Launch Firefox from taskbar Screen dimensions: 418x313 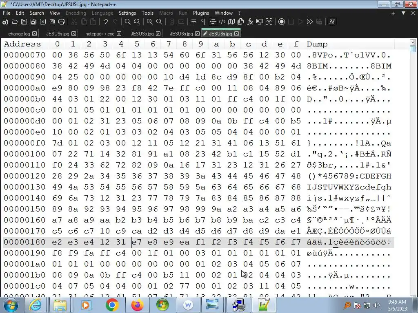click(137, 305)
